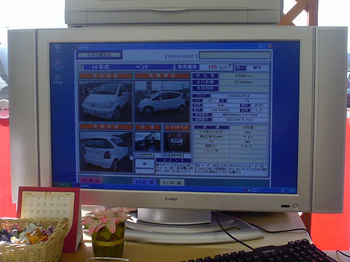Image resolution: width=350 pixels, height=262 pixels.
Task: Click the empty inspection expiry field
Action: (x=243, y=89)
